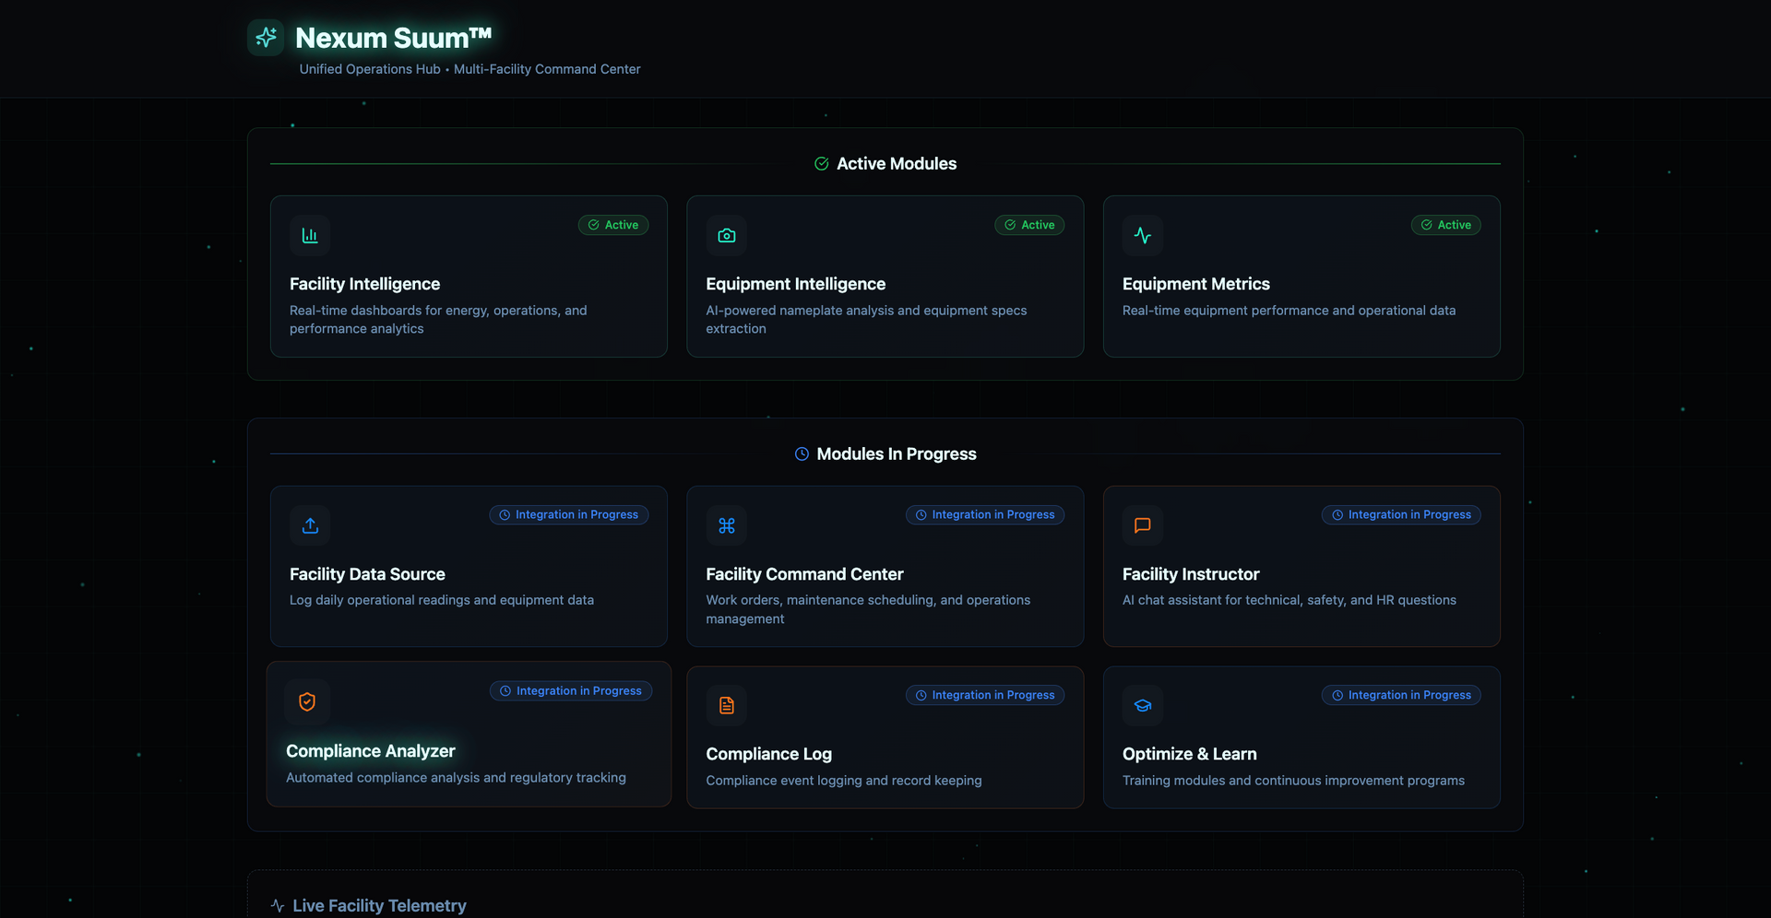Click the Equipment Metrics pulse icon
1771x918 pixels.
pos(1143,236)
